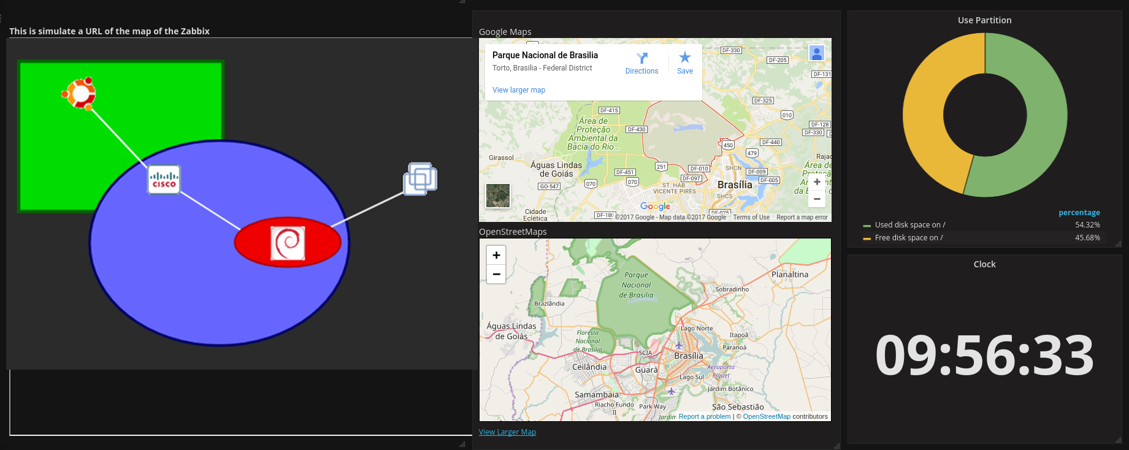Open the OpenStreetMaps panel title menu
Screen dimensions: 1129x450
513,232
